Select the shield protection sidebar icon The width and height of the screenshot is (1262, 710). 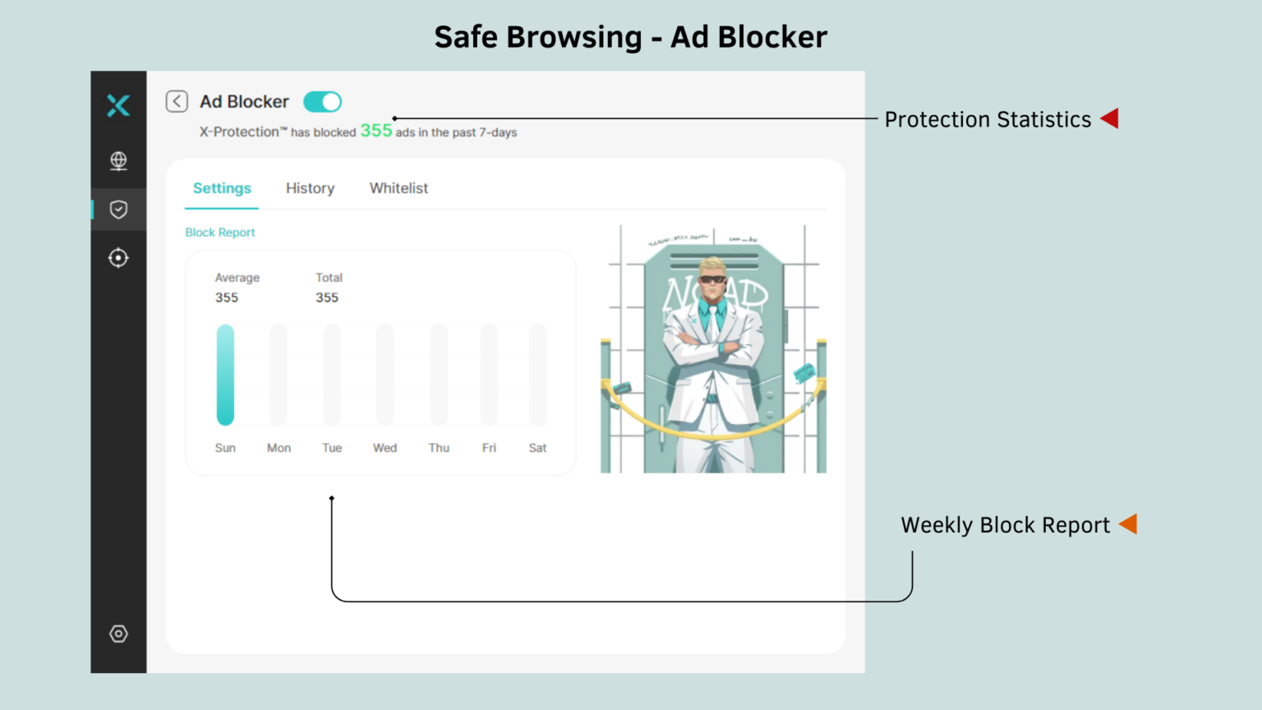118,210
